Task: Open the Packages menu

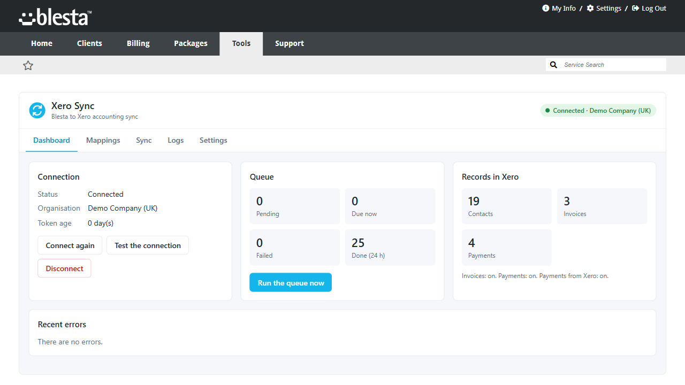Action: coord(191,43)
